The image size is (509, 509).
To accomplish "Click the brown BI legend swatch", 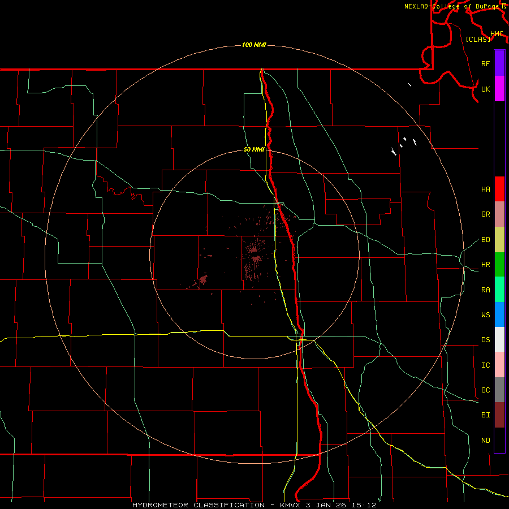I will coord(499,415).
